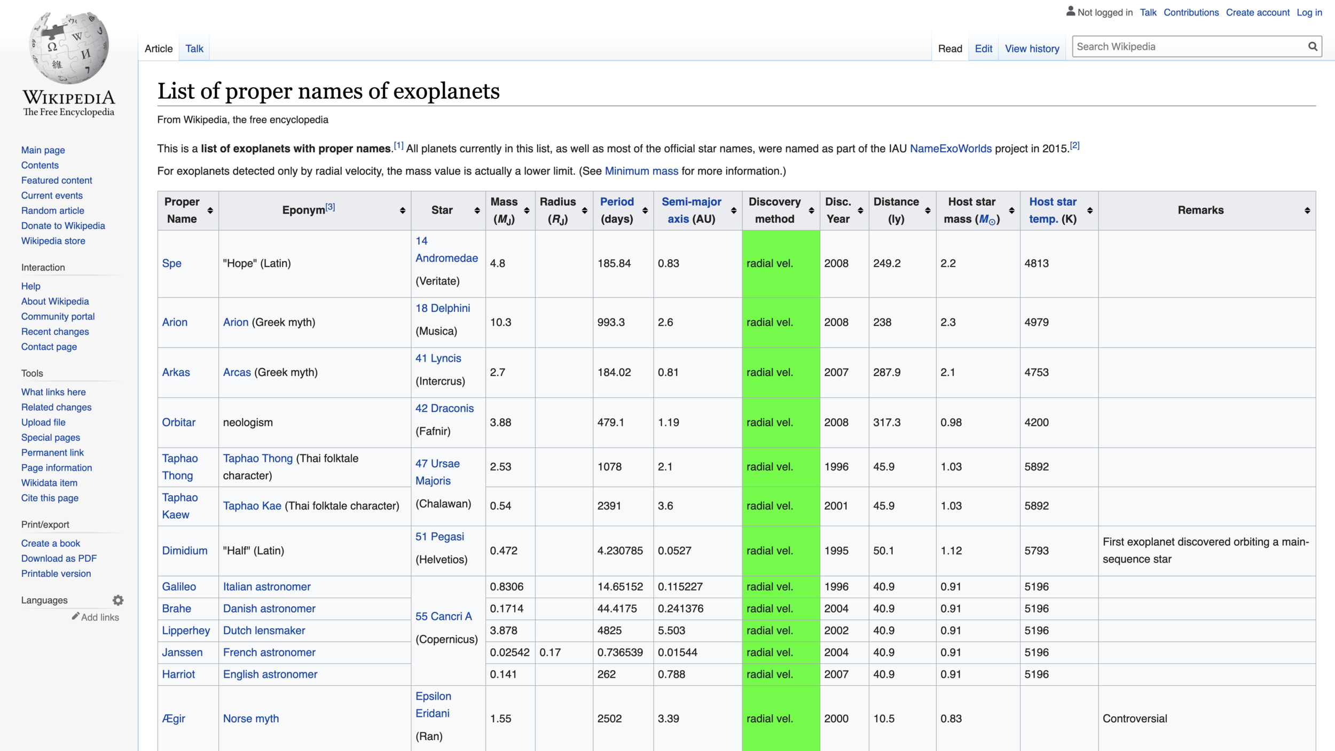Click the Wikipedia globe logo
The width and height of the screenshot is (1335, 751).
coord(68,48)
